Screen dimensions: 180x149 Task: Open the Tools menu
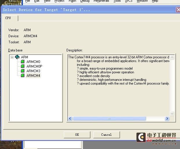[x=117, y=1]
